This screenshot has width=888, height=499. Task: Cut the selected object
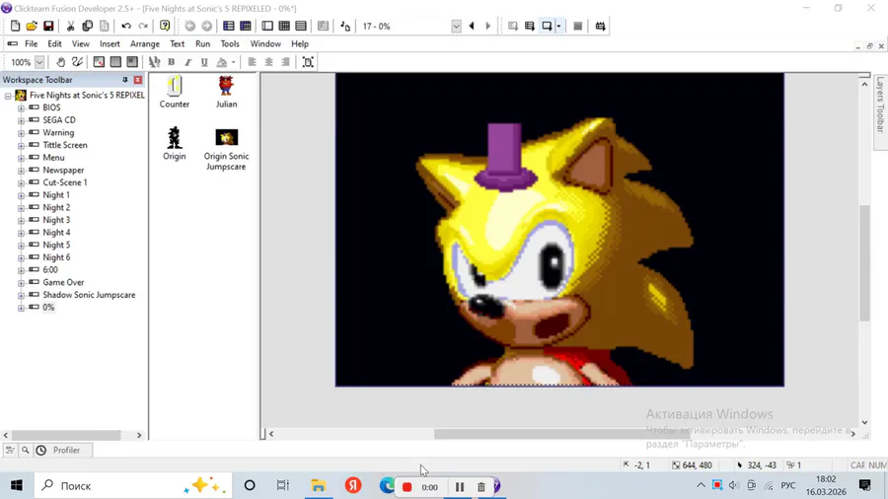pyautogui.click(x=70, y=26)
